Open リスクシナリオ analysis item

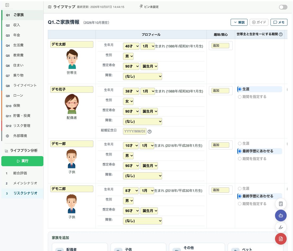pyautogui.click(x=22, y=193)
